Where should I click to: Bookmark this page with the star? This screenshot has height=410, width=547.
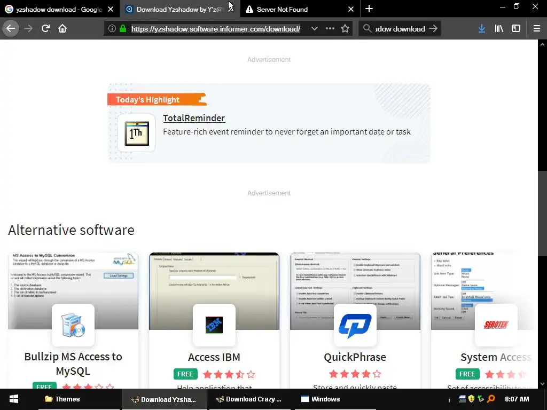[345, 29]
